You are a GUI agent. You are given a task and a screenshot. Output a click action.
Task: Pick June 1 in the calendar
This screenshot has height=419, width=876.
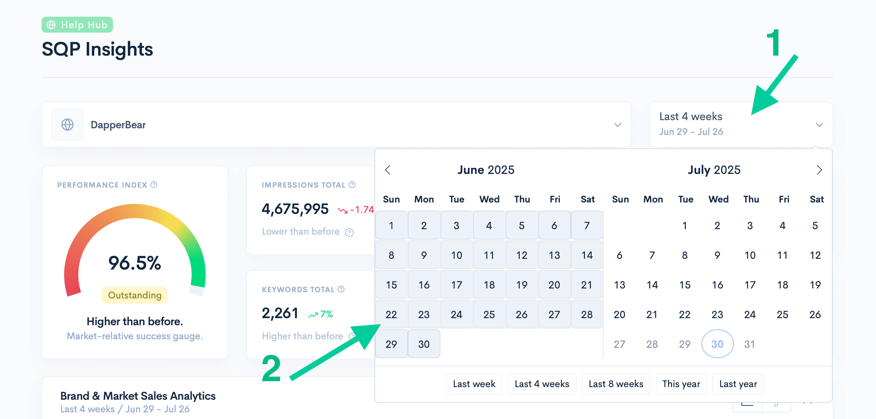coord(391,225)
